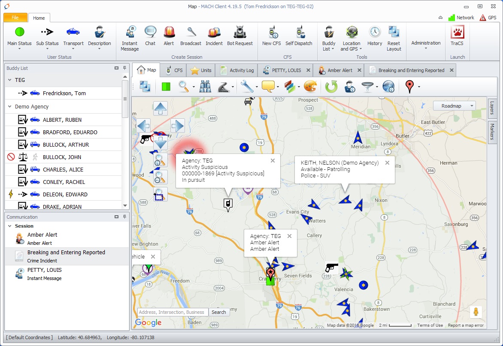Open the PETTY, LOUIS tab

[282, 70]
